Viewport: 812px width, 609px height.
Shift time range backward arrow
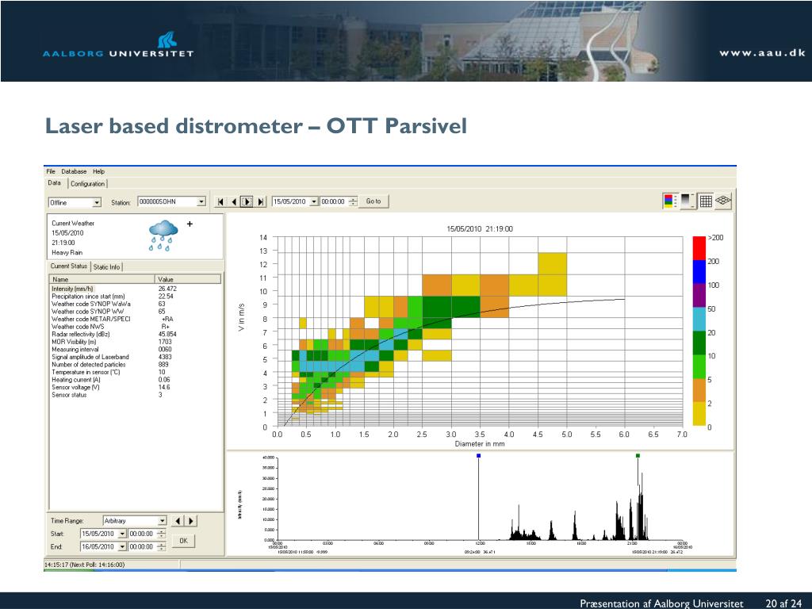coord(178,521)
